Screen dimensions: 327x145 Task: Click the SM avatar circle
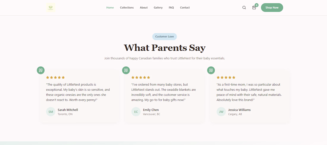(51, 112)
